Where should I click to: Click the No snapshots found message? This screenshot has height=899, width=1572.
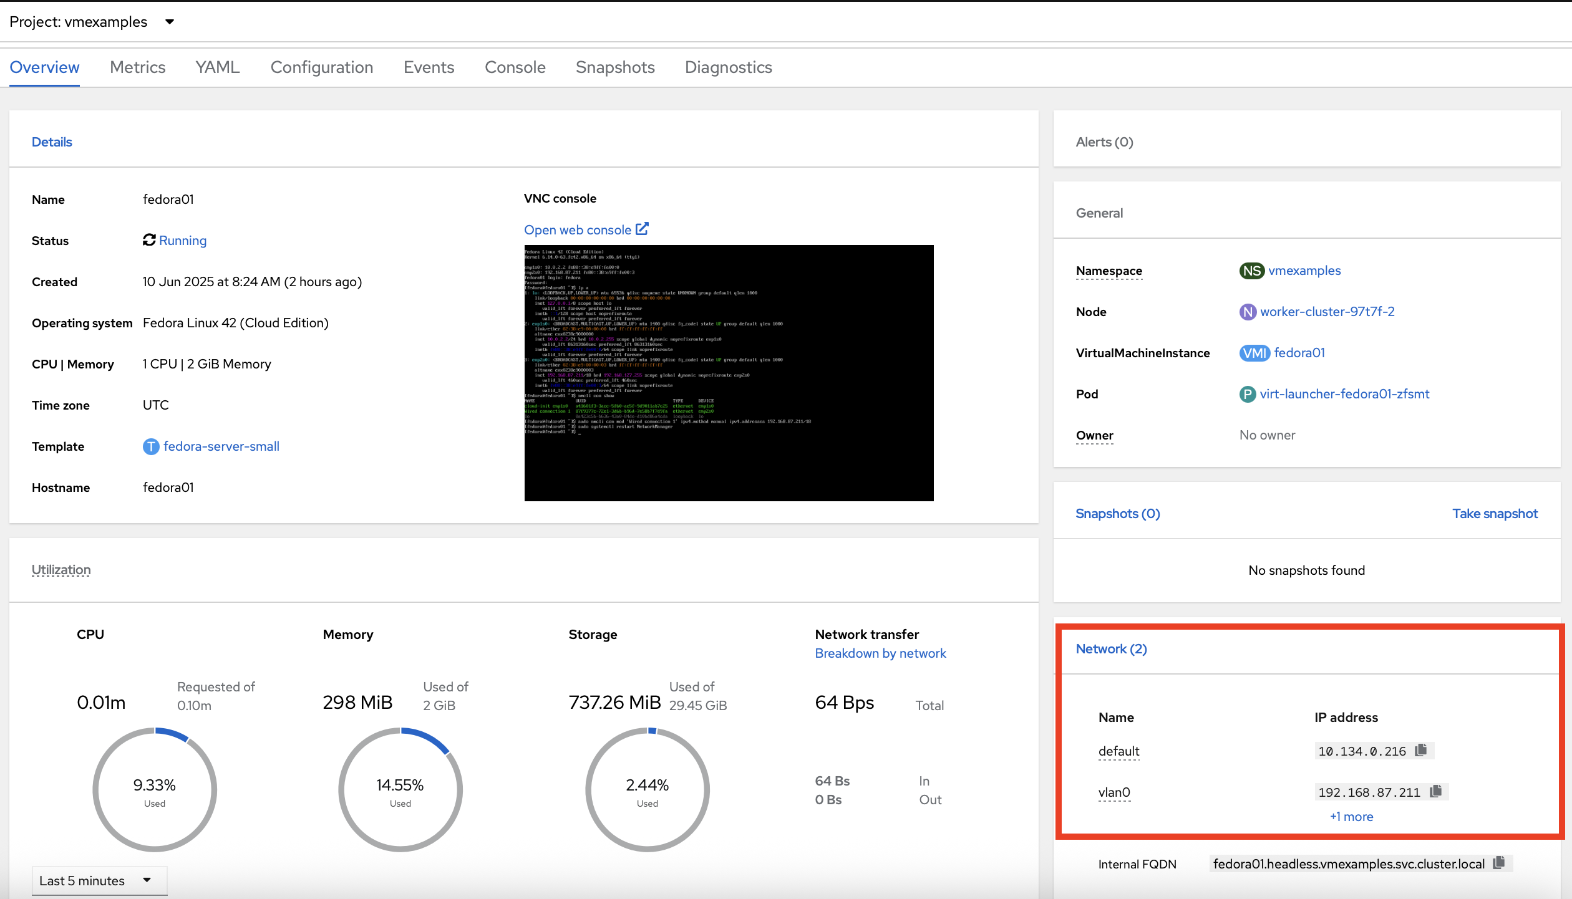pyautogui.click(x=1306, y=570)
